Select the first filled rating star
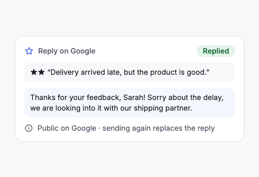 [34, 72]
